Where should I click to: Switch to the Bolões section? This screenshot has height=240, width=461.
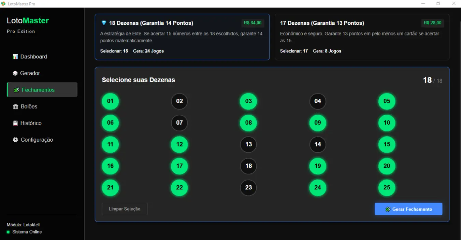tap(29, 107)
